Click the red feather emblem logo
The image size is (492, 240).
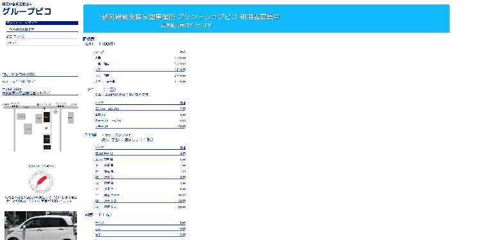pyautogui.click(x=41, y=182)
